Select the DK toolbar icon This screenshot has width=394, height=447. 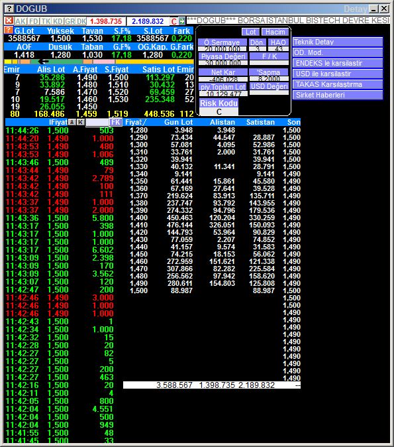pyautogui.click(x=81, y=21)
